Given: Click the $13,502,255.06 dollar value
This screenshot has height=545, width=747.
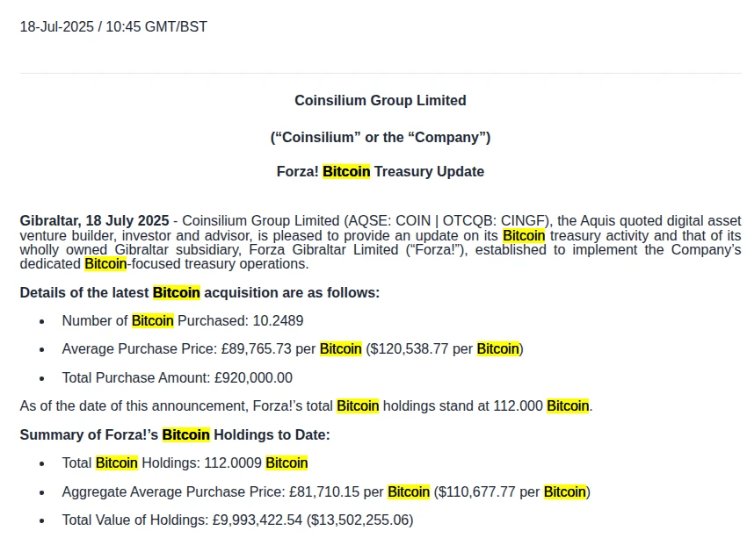Looking at the screenshot, I should point(359,520).
